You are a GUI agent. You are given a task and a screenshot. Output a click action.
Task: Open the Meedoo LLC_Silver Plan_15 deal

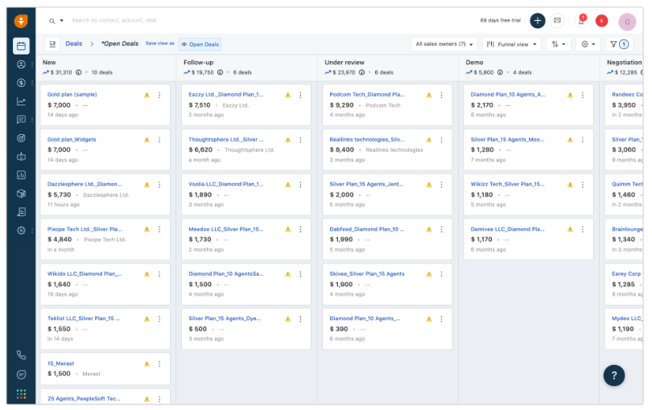[226, 229]
